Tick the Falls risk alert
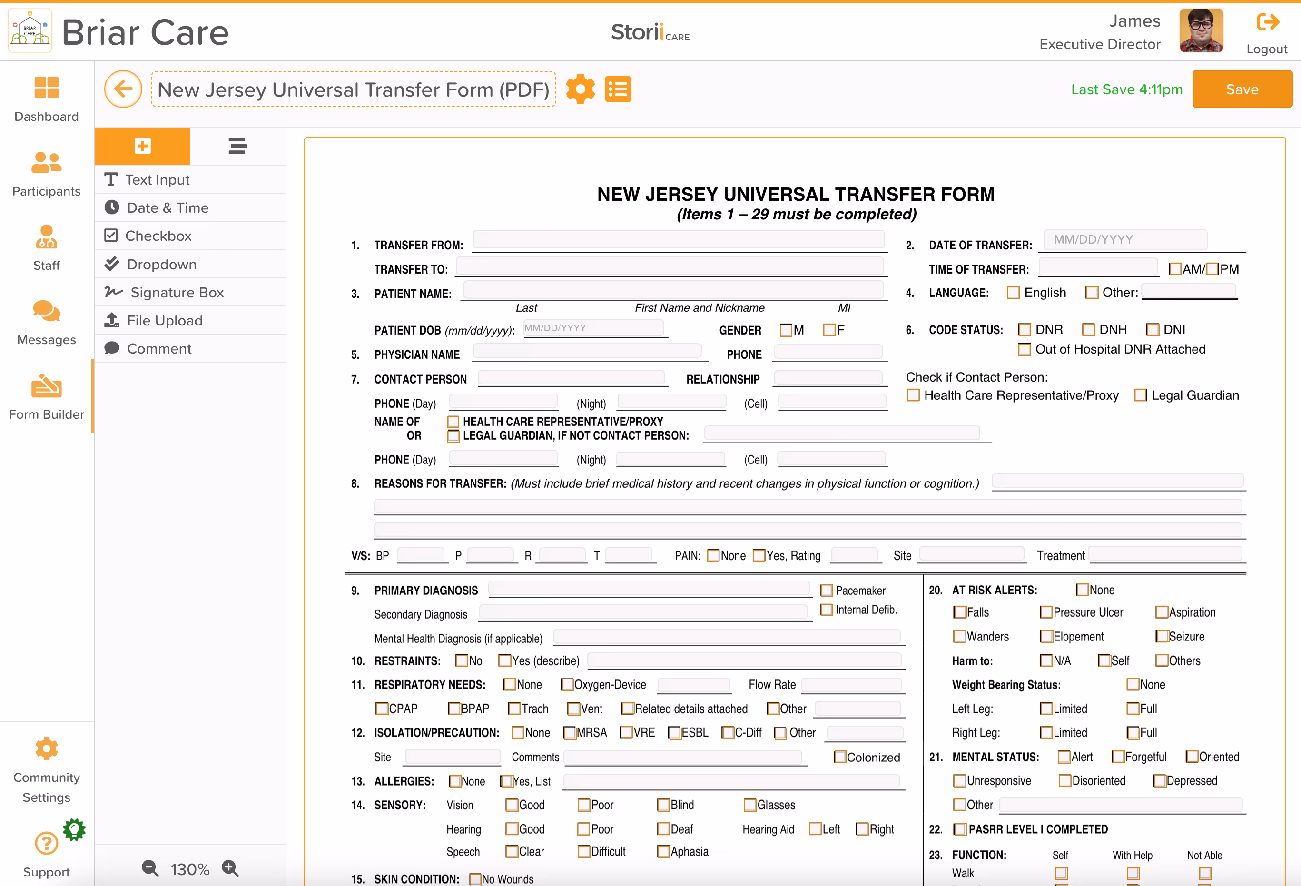The image size is (1301, 886). [x=959, y=612]
